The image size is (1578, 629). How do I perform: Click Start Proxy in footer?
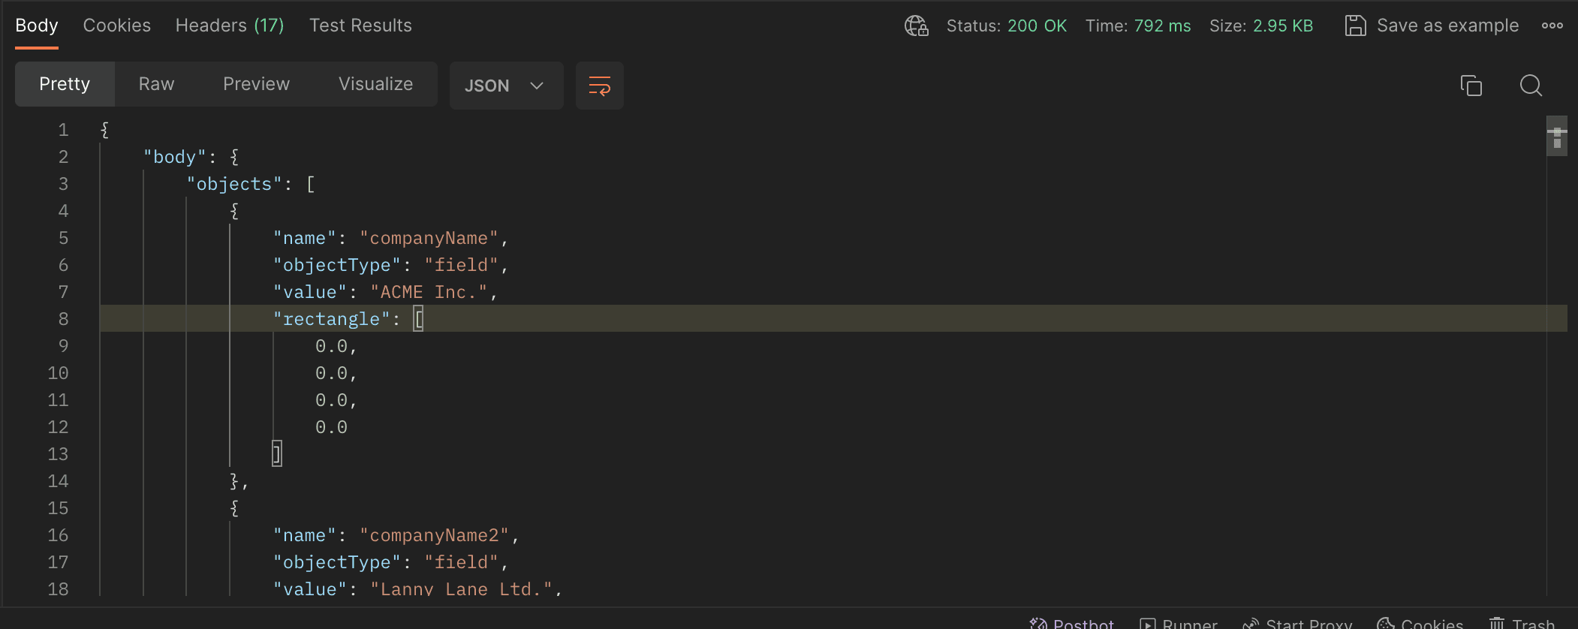1298,623
